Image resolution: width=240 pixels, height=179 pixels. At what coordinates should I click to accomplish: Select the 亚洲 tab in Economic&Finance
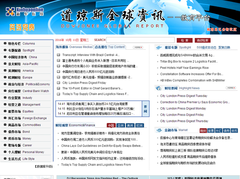[x=121, y=126]
